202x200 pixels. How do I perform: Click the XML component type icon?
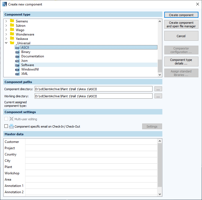(x=17, y=74)
